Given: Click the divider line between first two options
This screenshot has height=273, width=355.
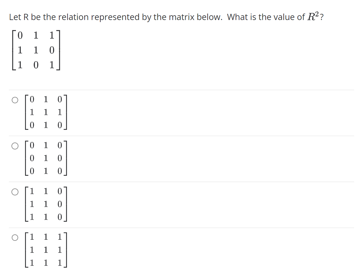Looking at the screenshot, I should click(177, 136).
